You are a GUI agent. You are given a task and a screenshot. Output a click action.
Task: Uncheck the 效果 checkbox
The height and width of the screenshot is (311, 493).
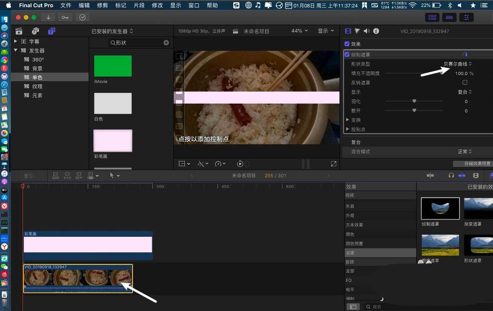(347, 44)
